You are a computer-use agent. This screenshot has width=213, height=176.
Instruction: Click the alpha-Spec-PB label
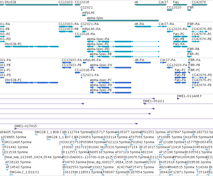pos(101,90)
